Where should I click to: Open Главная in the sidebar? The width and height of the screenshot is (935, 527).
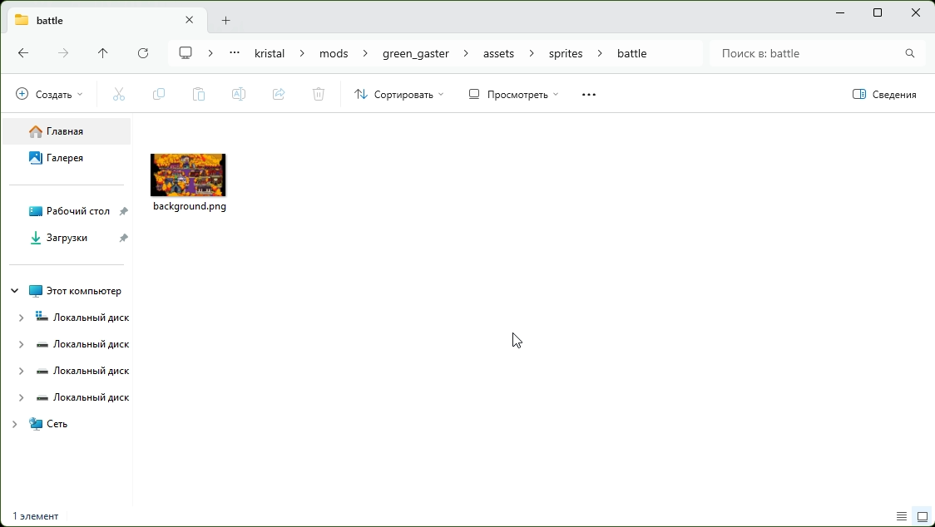pos(67,131)
